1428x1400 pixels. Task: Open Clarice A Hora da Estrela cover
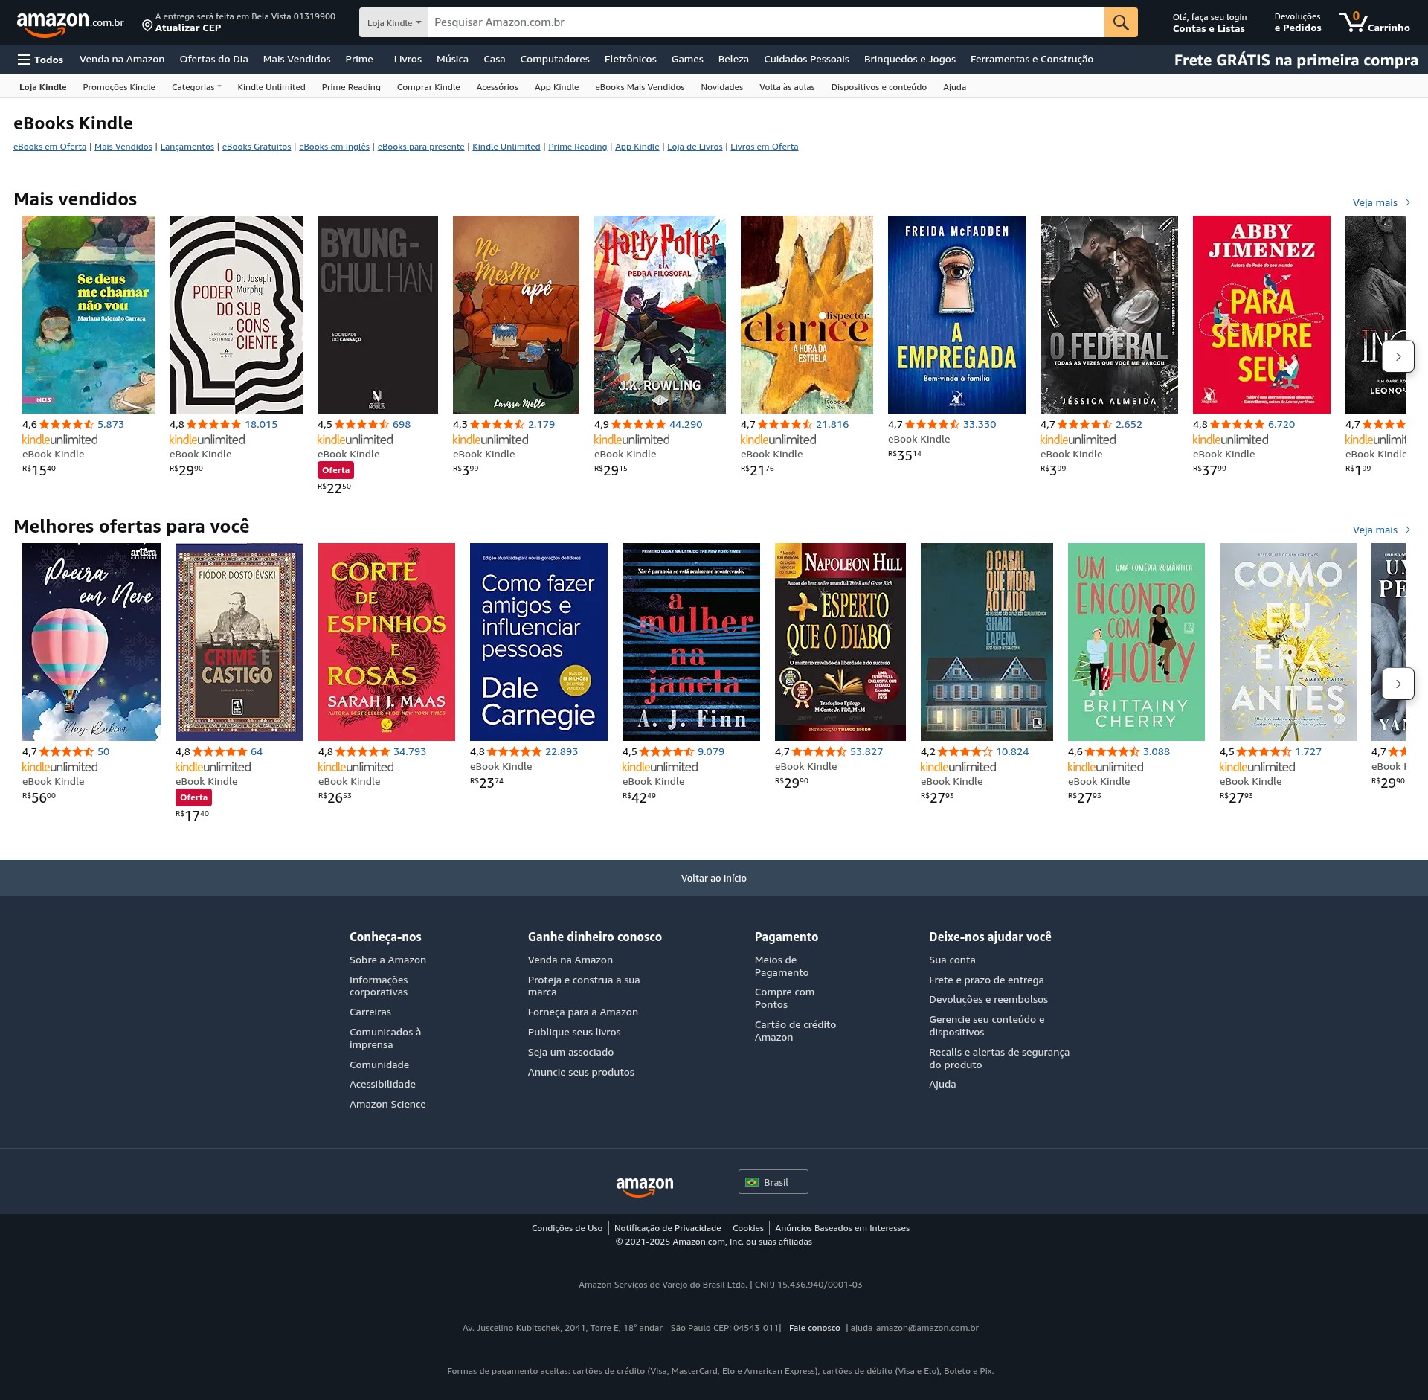[x=807, y=315]
